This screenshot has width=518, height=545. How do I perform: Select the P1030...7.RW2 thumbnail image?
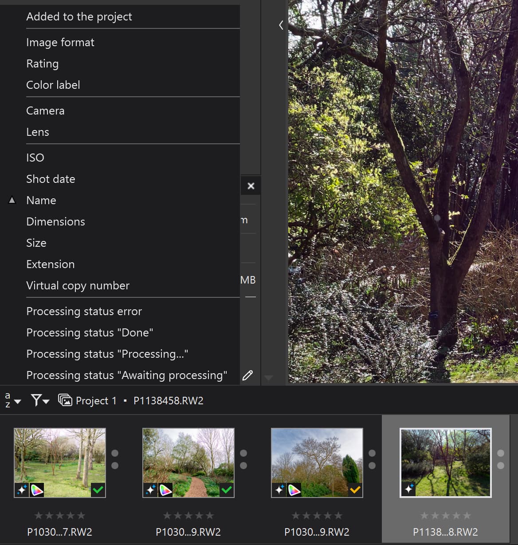60,457
